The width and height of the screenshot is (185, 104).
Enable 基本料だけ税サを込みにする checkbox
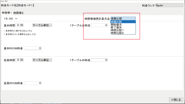coord(4,31)
